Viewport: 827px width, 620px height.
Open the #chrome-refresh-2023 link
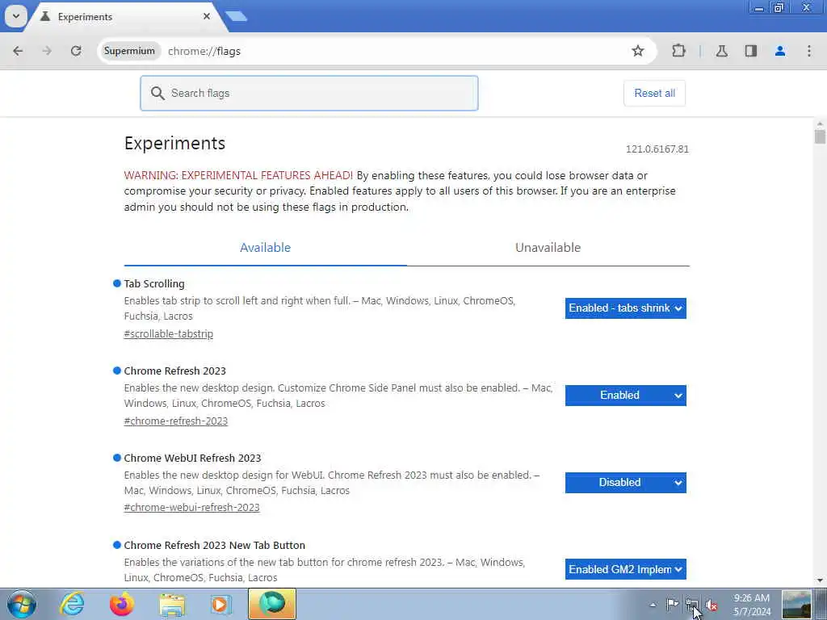175,421
